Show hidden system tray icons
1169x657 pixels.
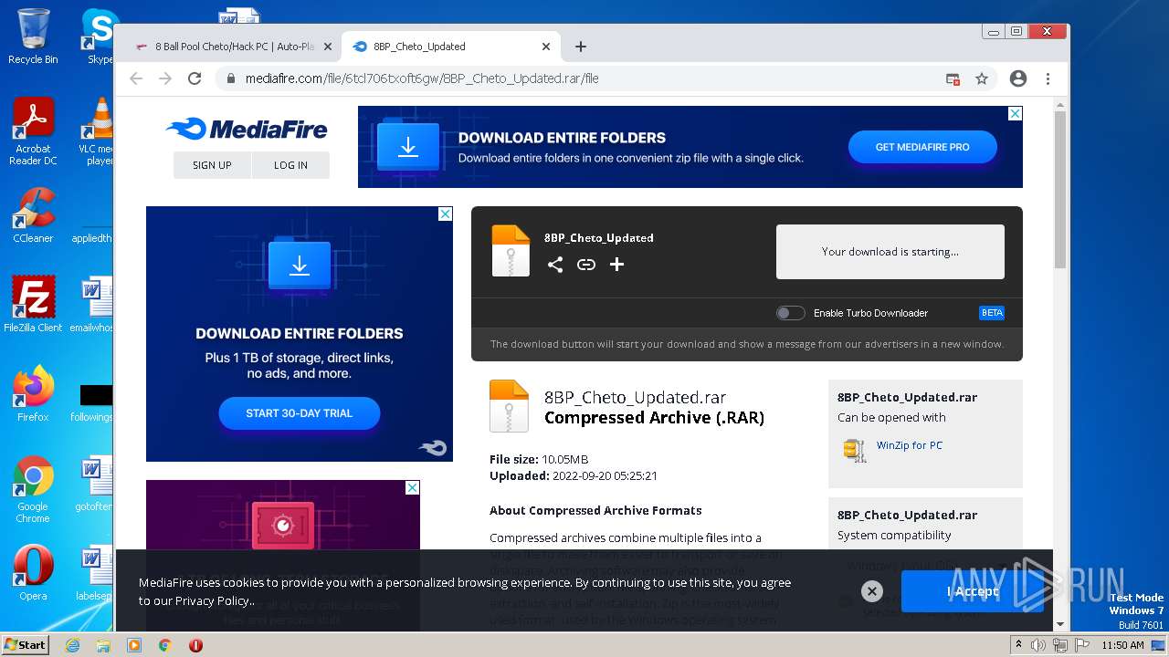pyautogui.click(x=1018, y=645)
